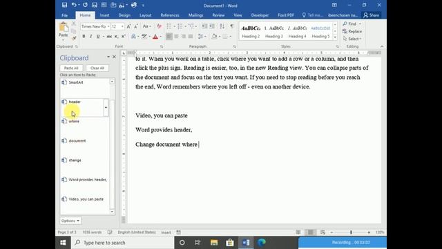This screenshot has height=249, width=442.
Task: Click the Multilevel list icon
Action: [x=191, y=26]
